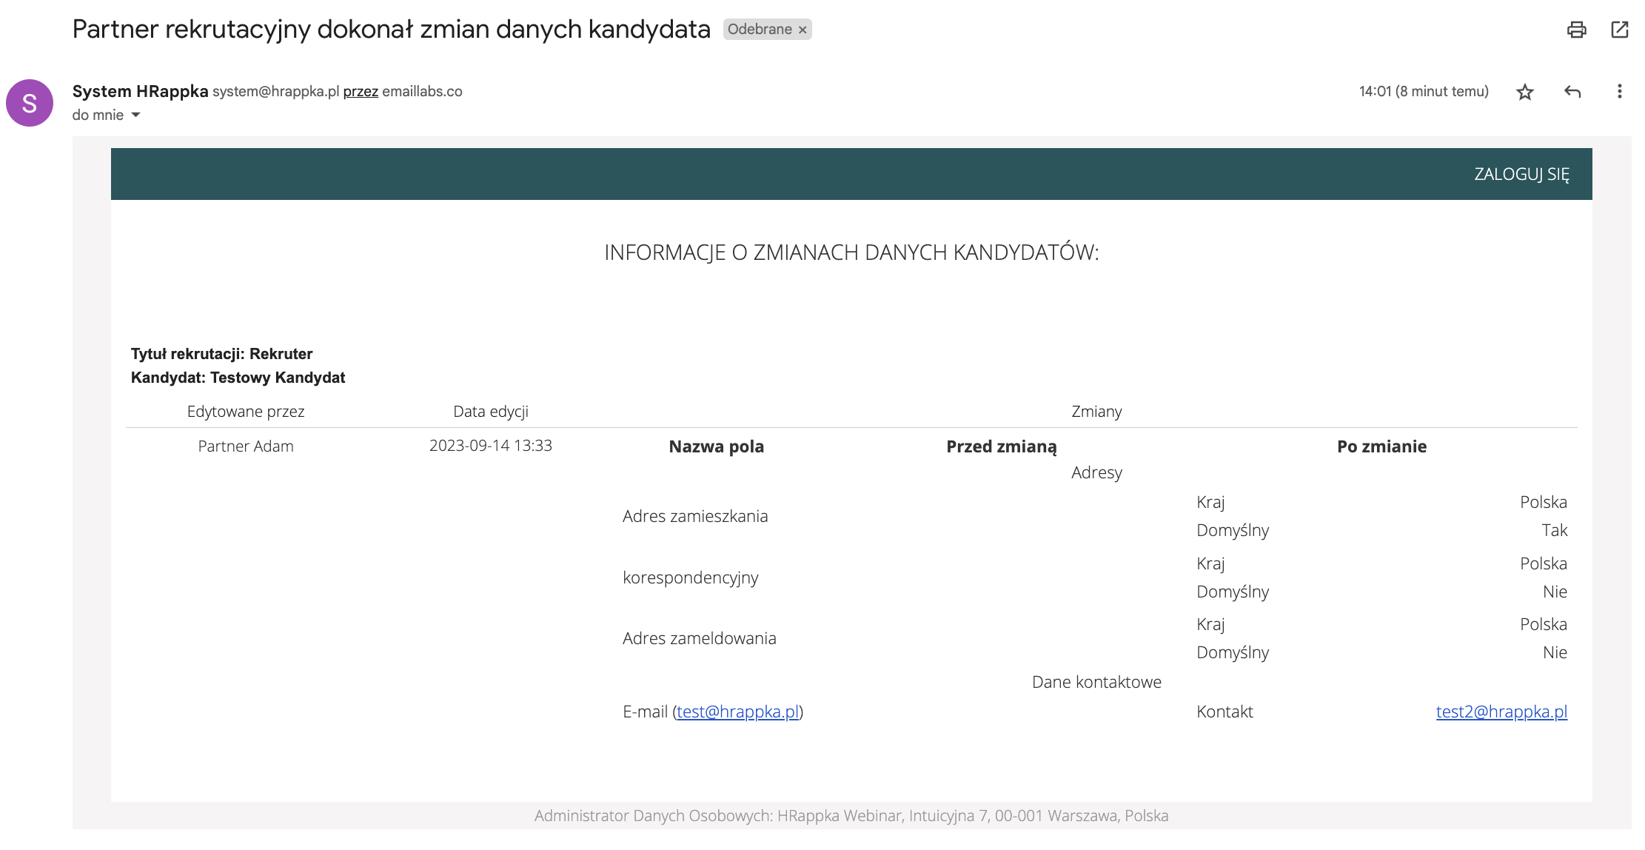Click 'Tak' next to Domyślny for Adres zamieszkania
The image size is (1645, 850).
coord(1555,530)
